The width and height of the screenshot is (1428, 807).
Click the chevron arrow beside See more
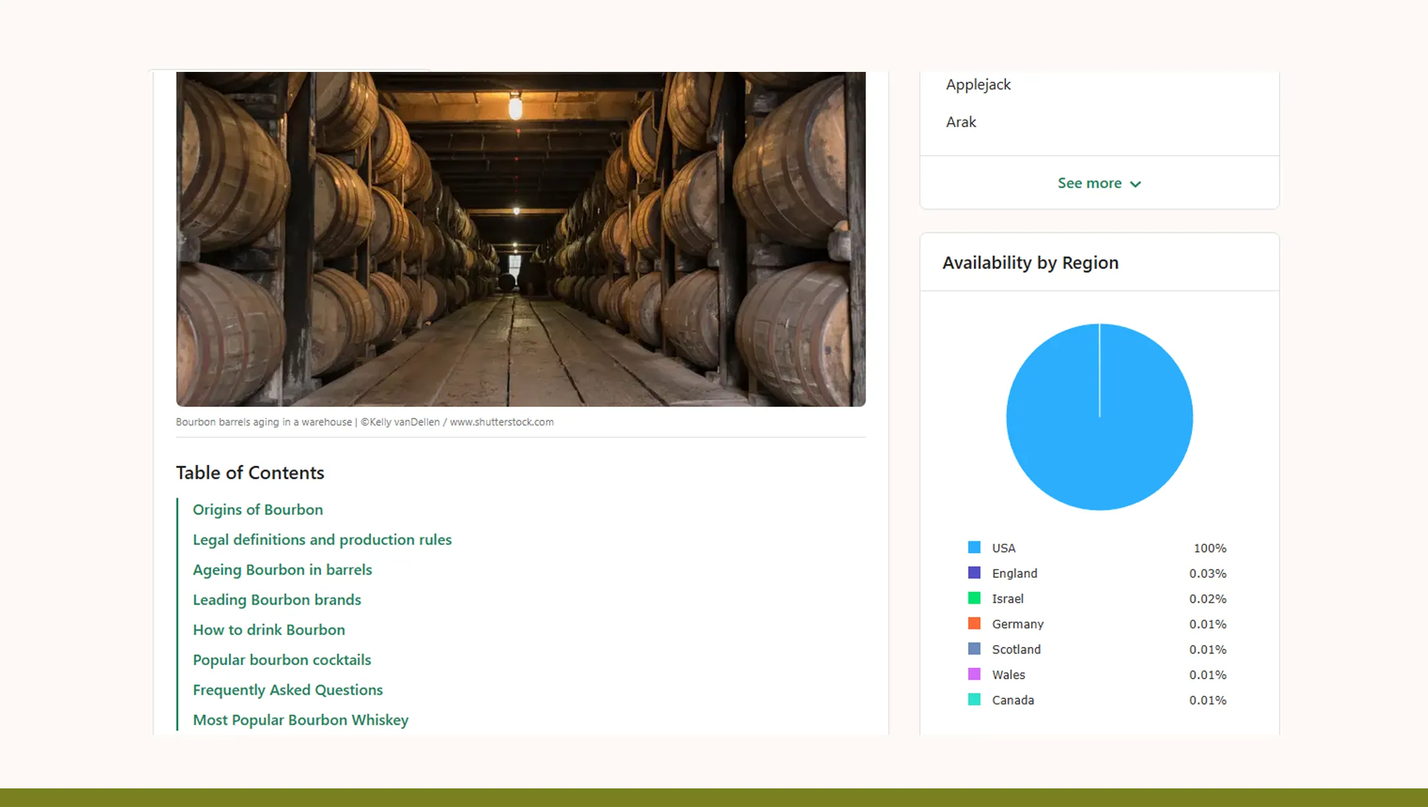[1135, 184]
